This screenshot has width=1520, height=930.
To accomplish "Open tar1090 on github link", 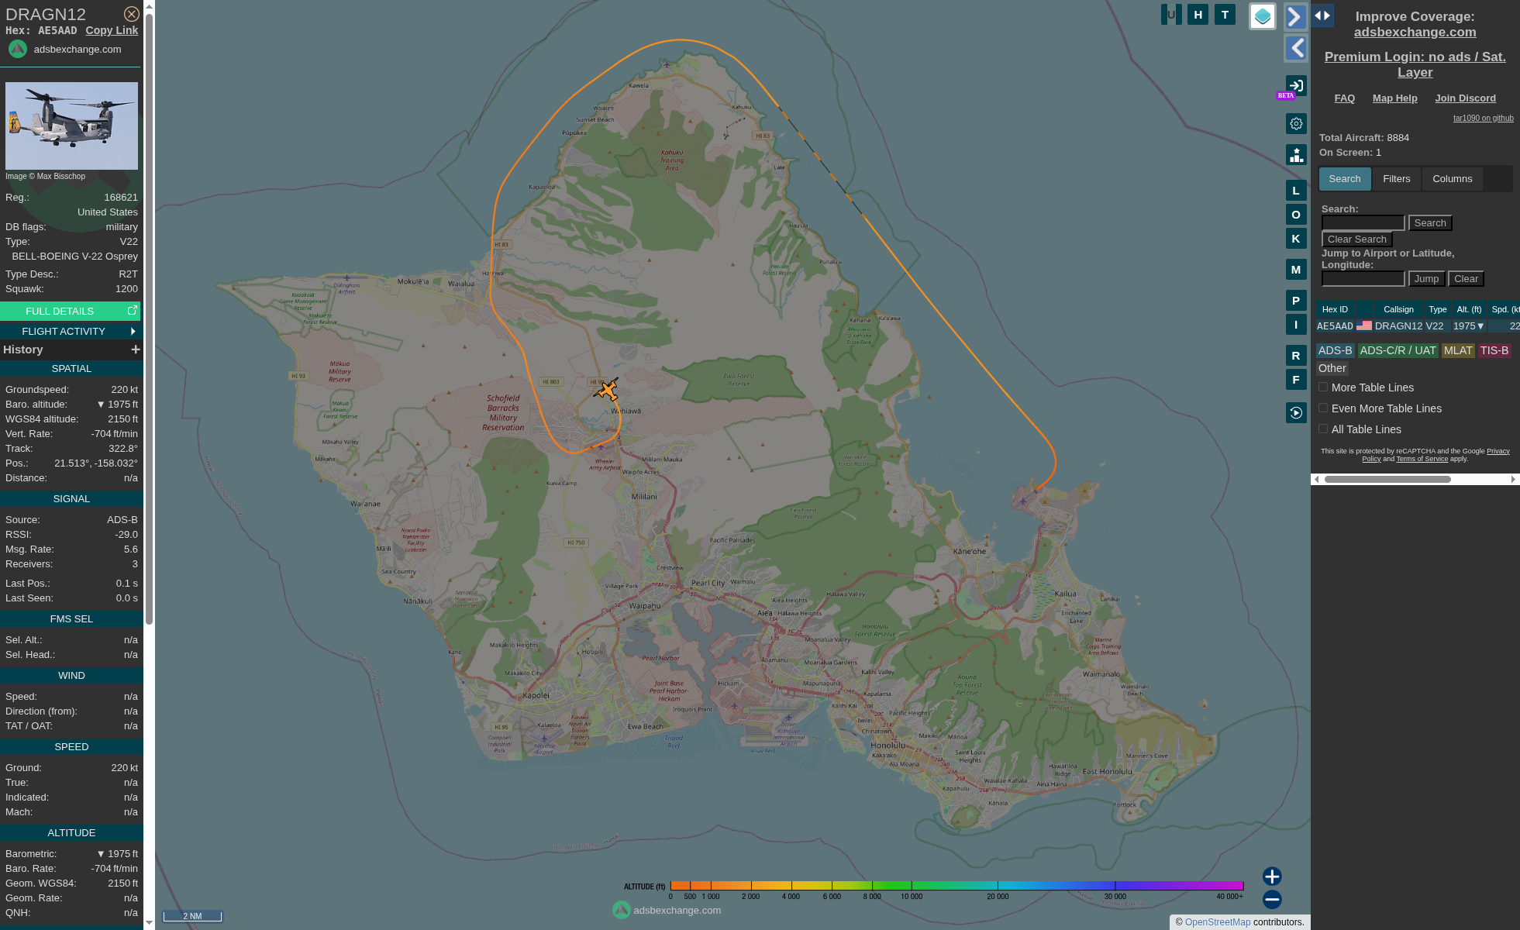I will click(1483, 119).
